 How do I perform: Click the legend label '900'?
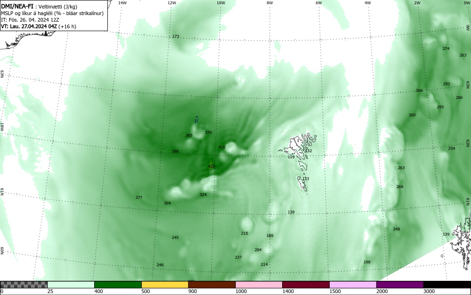click(193, 291)
